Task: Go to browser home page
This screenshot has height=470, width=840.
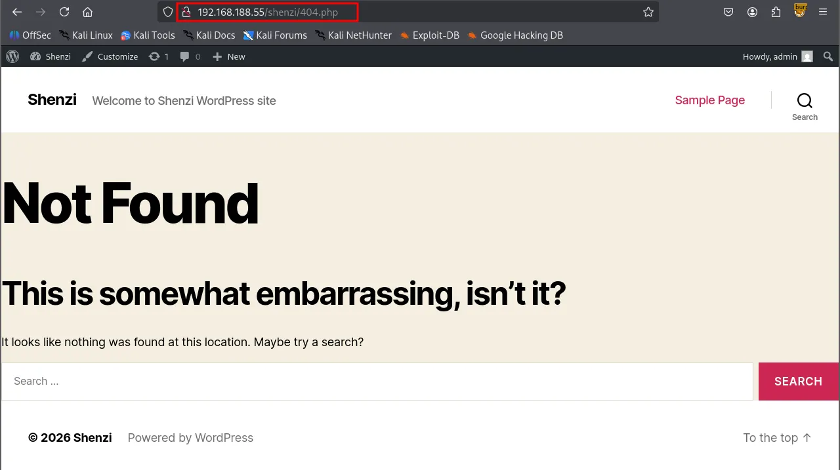Action: [87, 12]
